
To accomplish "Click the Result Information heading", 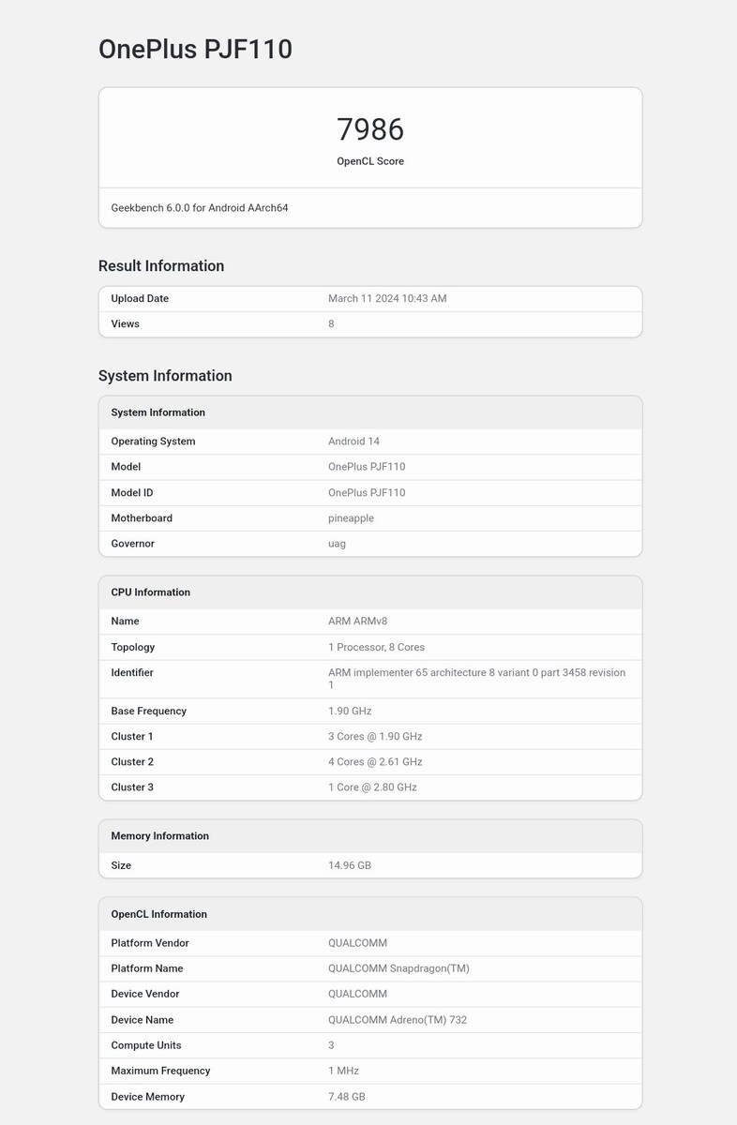I will click(161, 266).
